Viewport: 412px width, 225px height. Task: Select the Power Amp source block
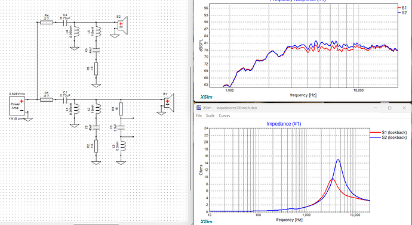(17, 106)
